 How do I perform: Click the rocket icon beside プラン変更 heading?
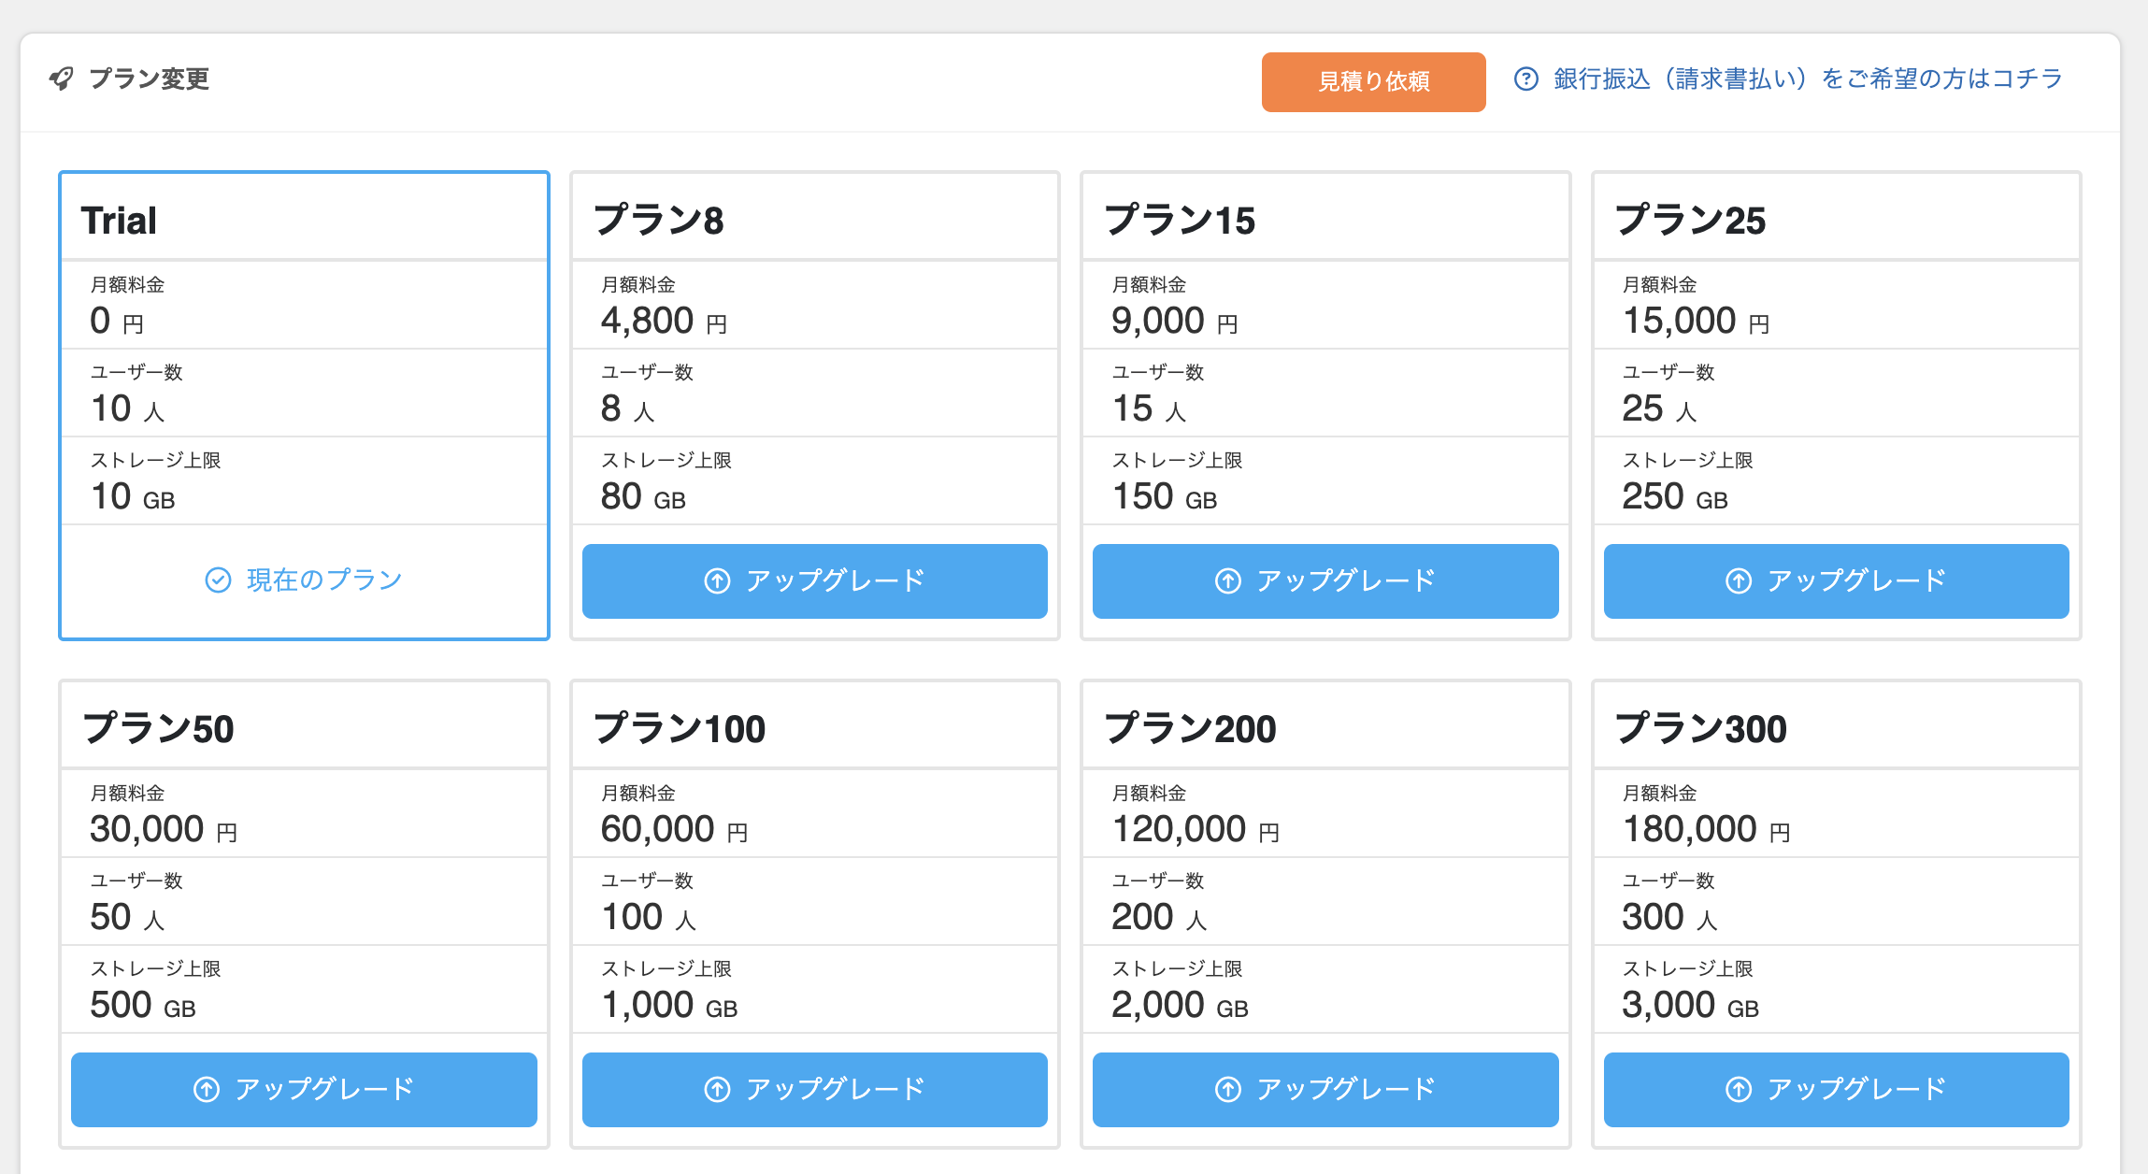point(62,79)
